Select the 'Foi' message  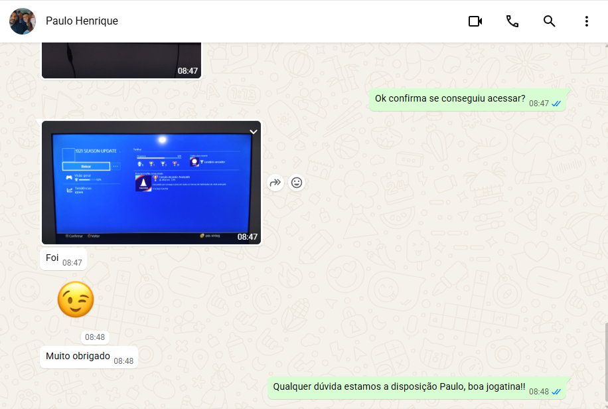pos(63,259)
